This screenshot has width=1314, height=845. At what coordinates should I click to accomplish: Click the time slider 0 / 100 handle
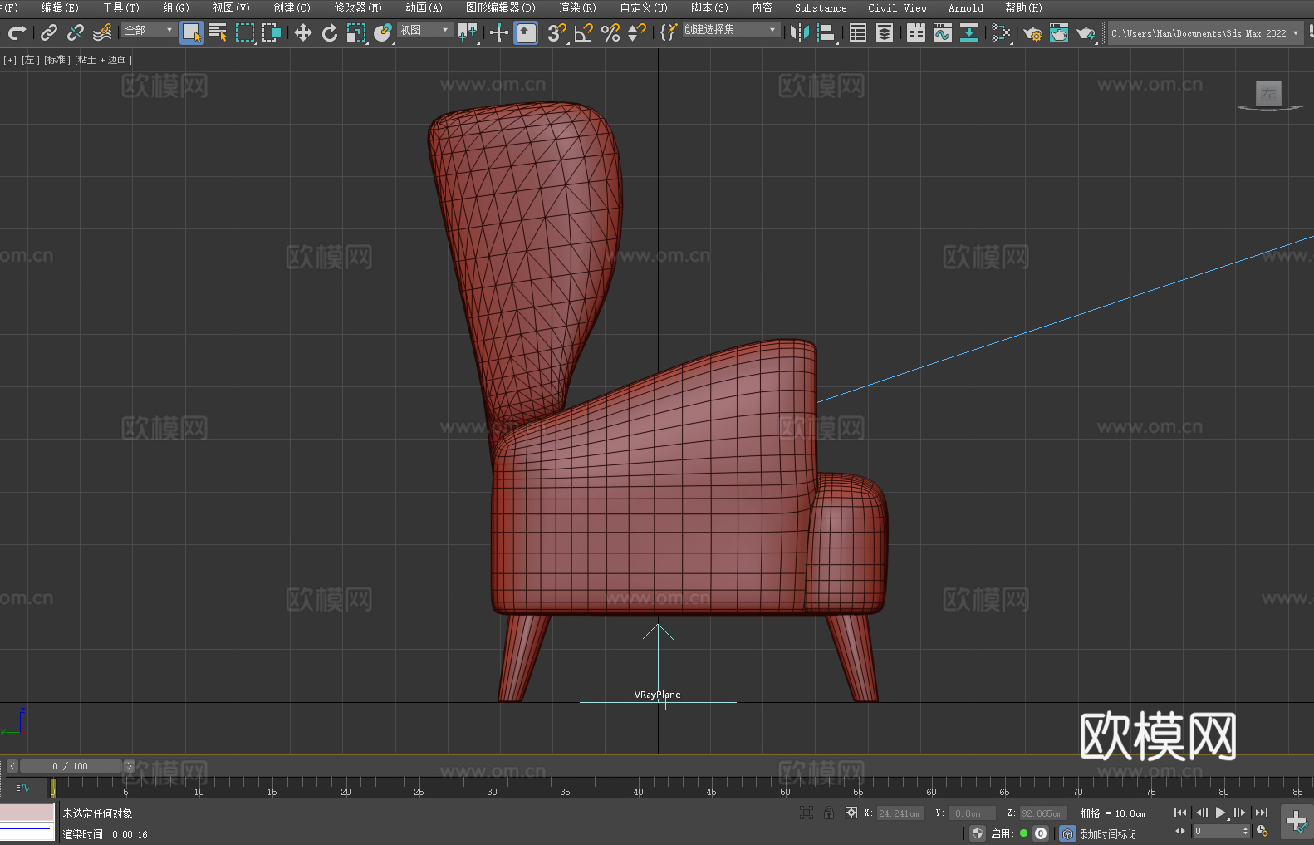click(71, 766)
